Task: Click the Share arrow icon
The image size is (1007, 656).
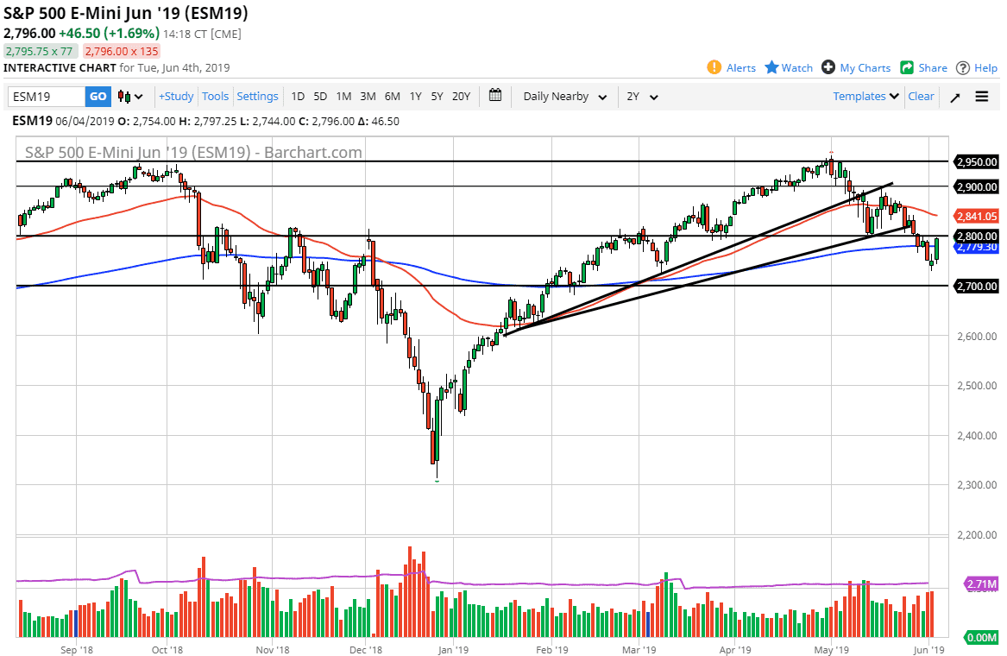Action: [x=907, y=67]
